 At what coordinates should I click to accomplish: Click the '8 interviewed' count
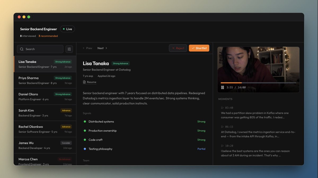(x=28, y=36)
